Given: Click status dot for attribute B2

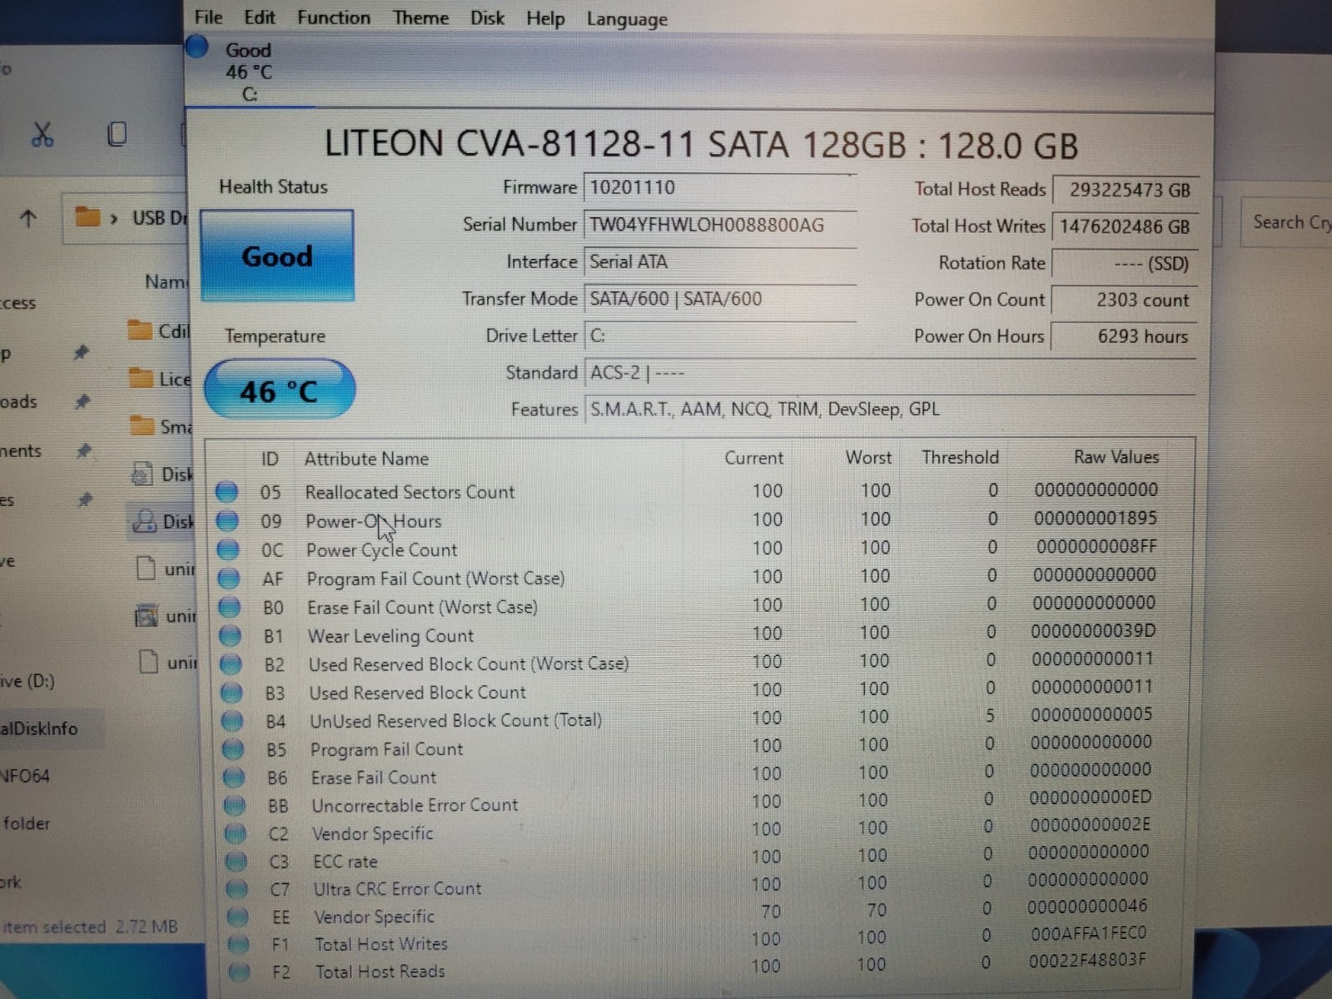Looking at the screenshot, I should (x=231, y=664).
